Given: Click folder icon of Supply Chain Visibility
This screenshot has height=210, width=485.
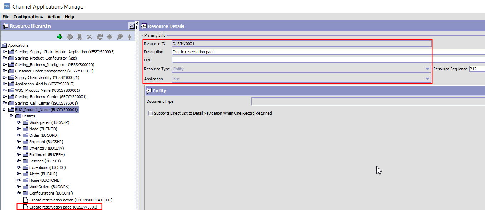Looking at the screenshot, I should click(x=11, y=77).
